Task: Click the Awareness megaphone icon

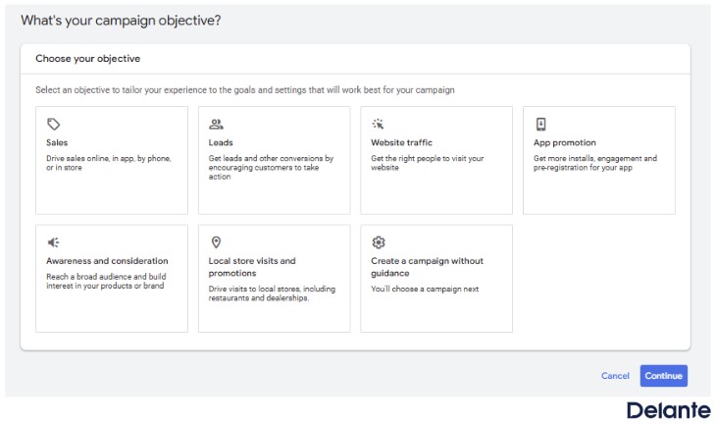Action: click(53, 242)
